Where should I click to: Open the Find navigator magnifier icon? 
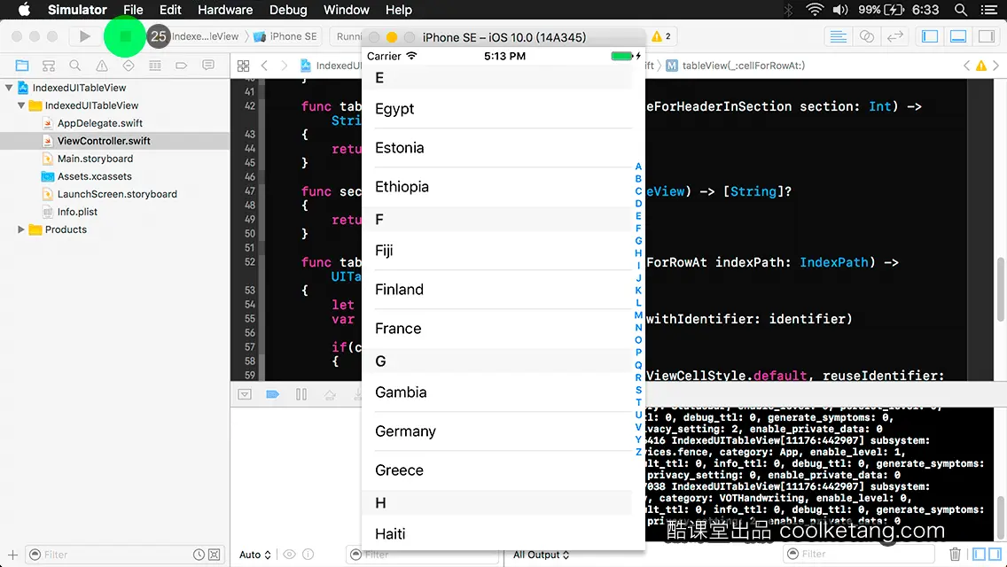coord(74,66)
